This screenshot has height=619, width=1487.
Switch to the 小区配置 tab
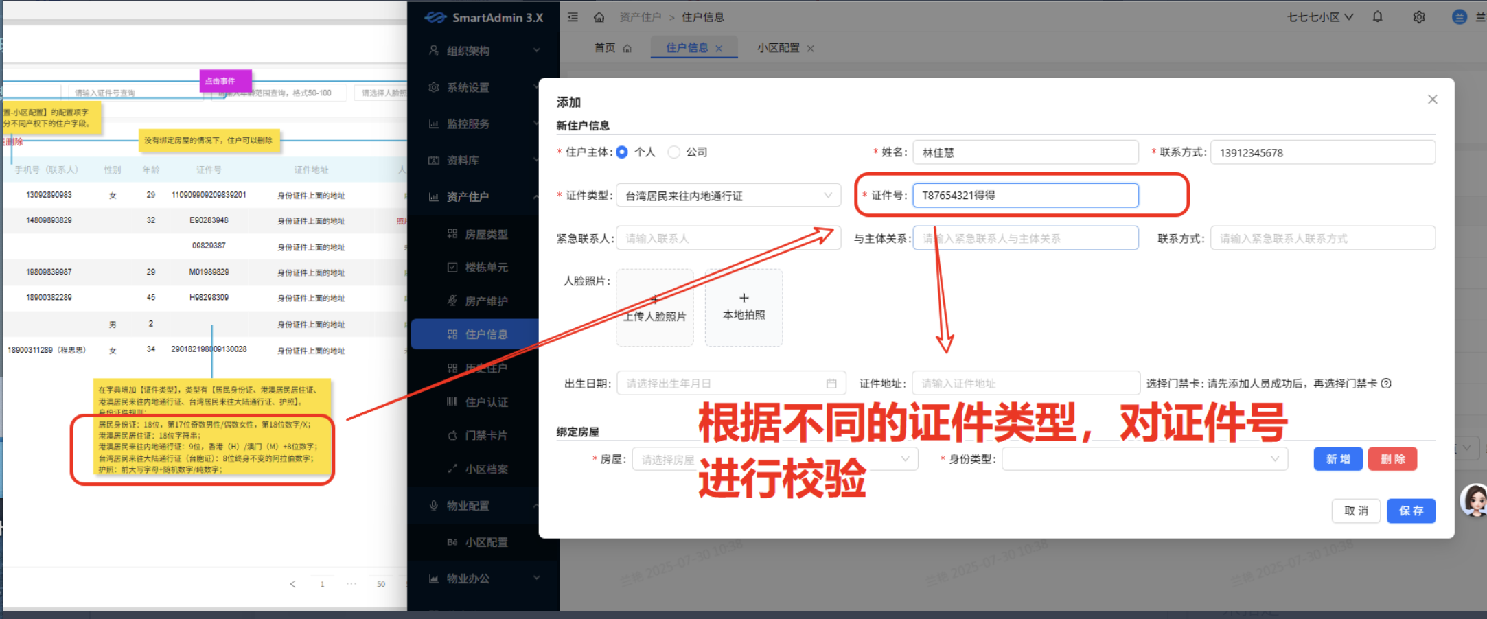pos(778,48)
